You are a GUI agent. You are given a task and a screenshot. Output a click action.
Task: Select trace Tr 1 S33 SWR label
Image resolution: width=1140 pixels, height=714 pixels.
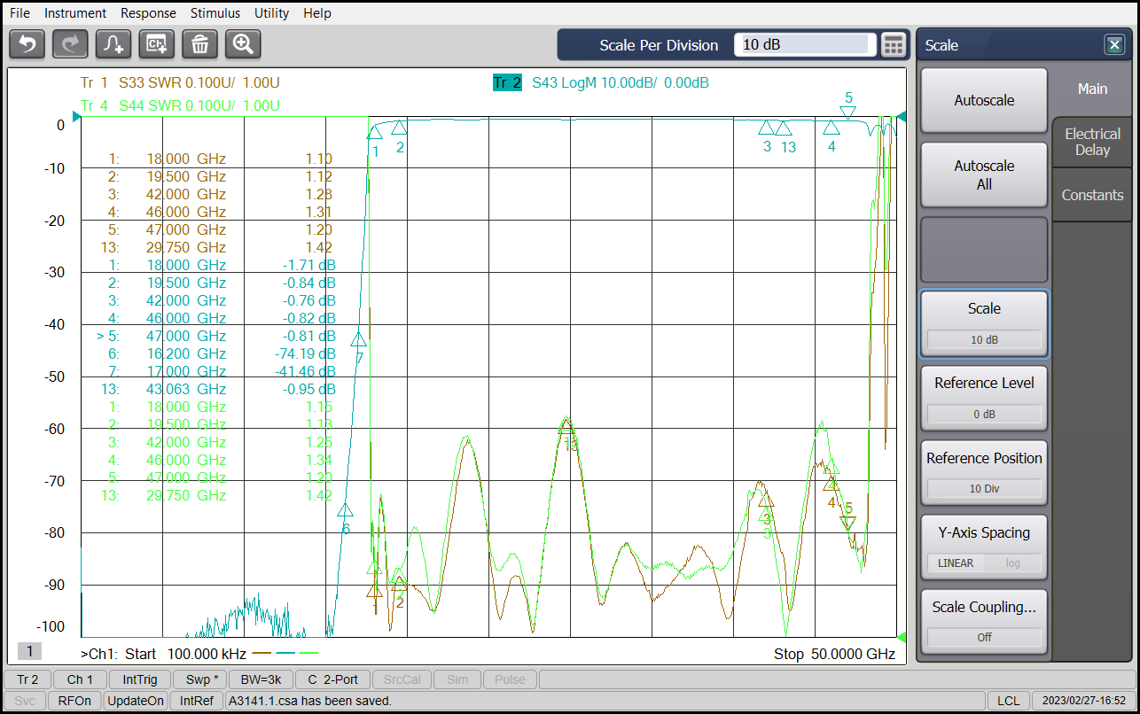pyautogui.click(x=180, y=82)
